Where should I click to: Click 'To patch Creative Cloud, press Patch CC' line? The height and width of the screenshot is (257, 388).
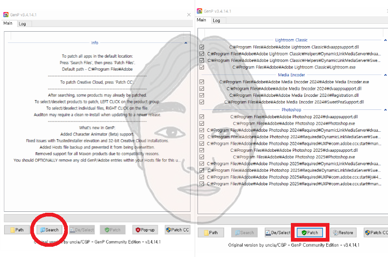[97, 82]
